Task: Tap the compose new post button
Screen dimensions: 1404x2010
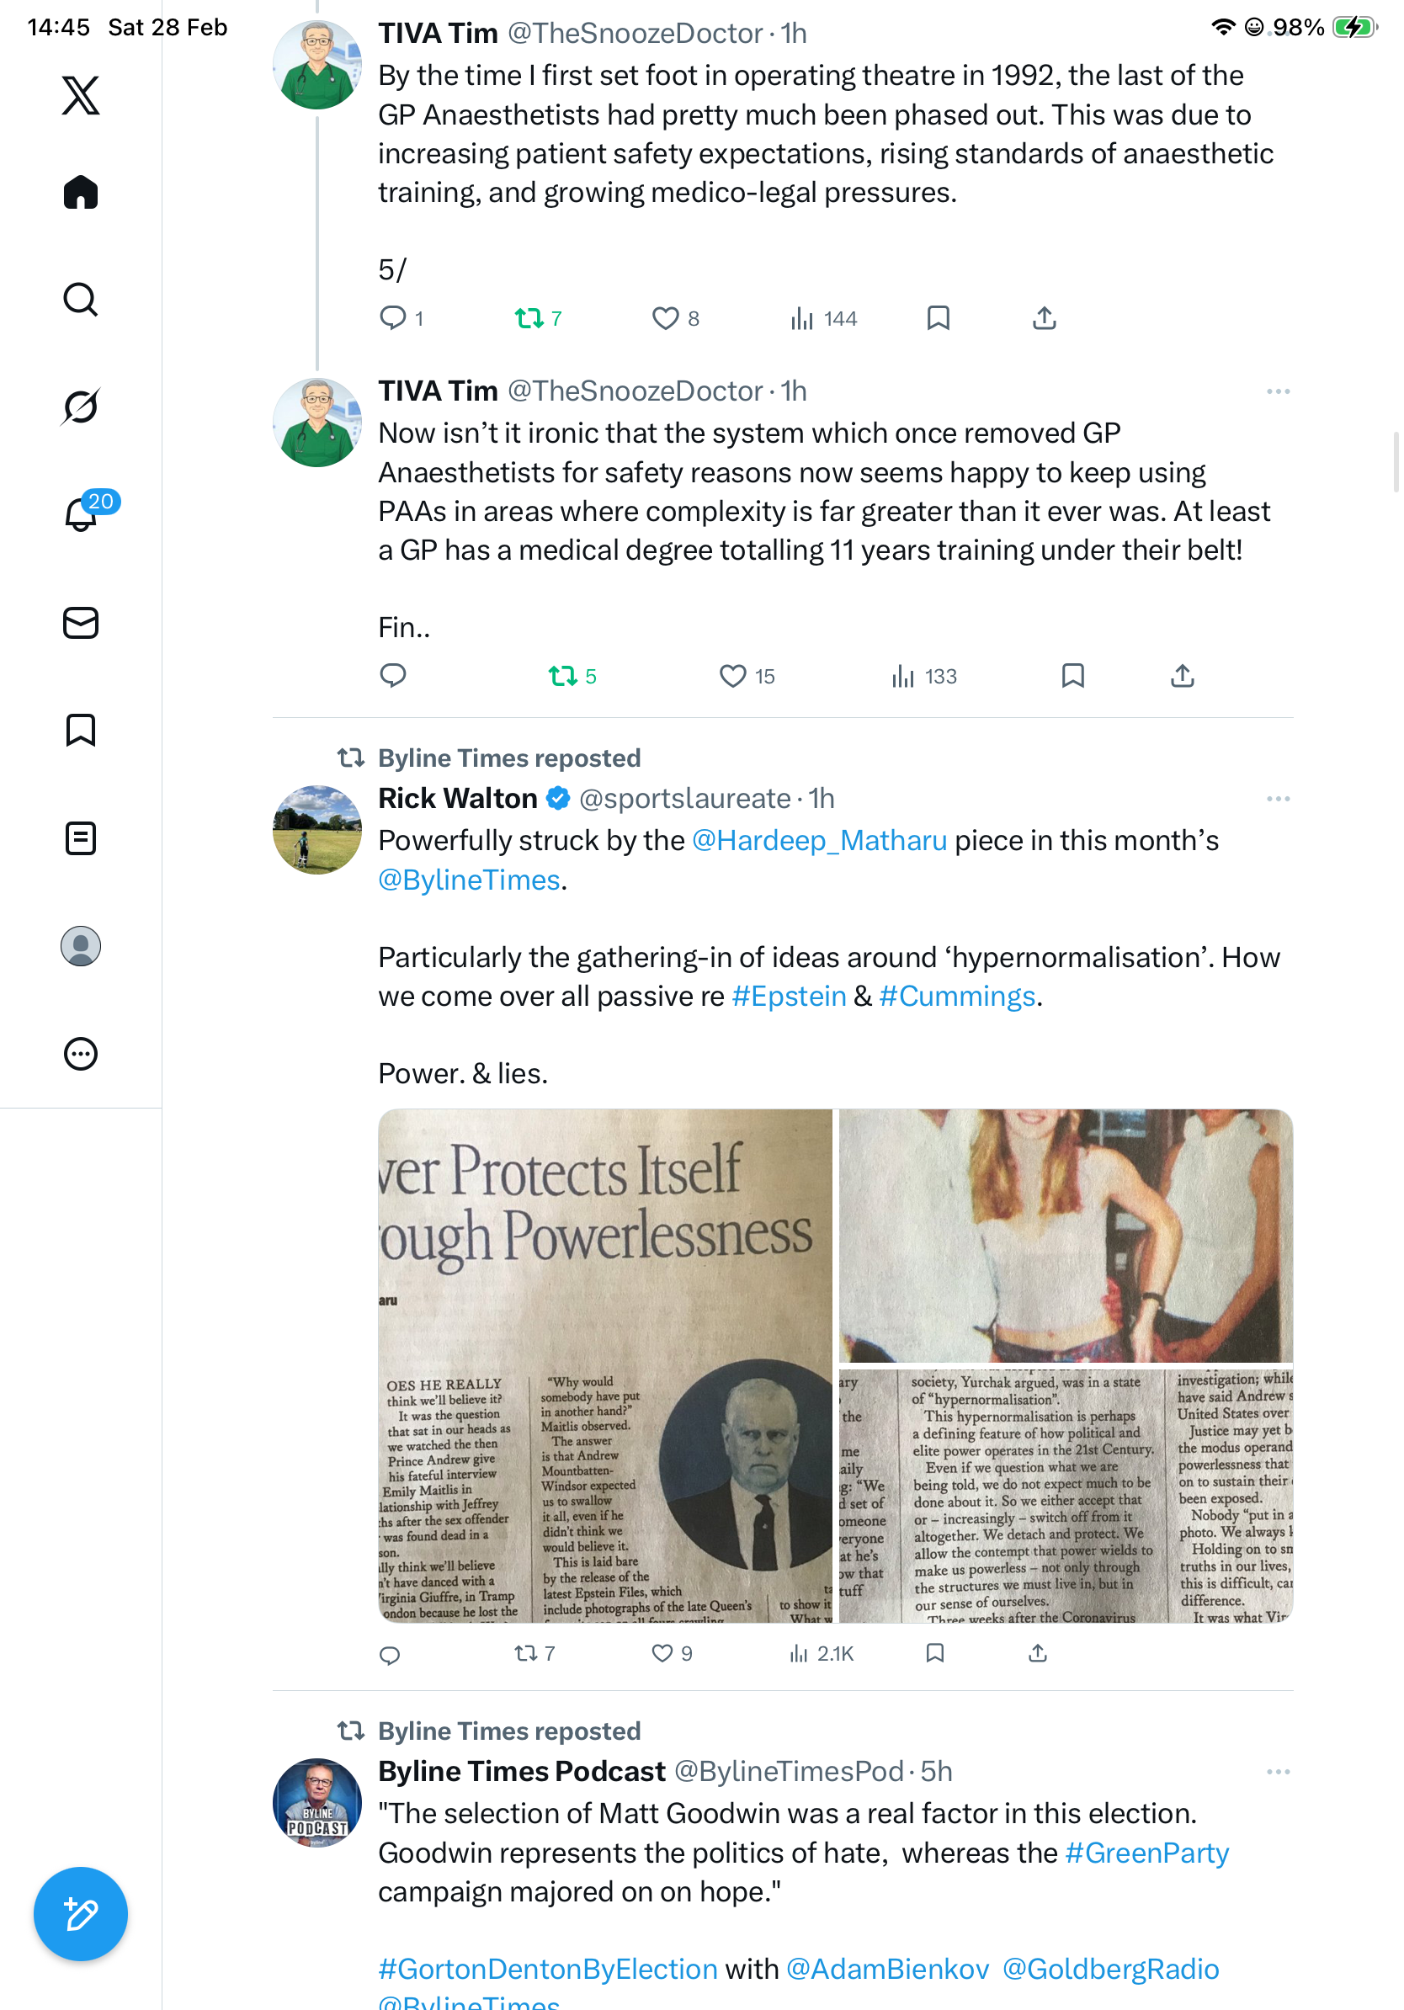Action: pyautogui.click(x=81, y=1914)
